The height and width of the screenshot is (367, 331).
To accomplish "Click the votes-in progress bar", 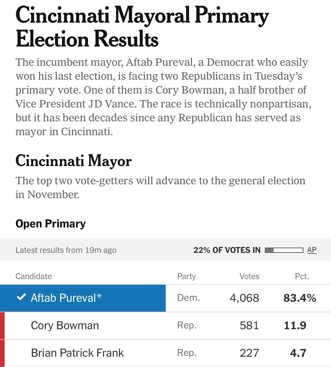I will pos(284,250).
